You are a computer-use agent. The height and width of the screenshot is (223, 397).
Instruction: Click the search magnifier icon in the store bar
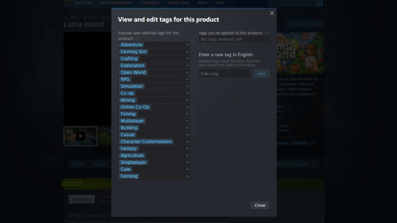[319, 3]
